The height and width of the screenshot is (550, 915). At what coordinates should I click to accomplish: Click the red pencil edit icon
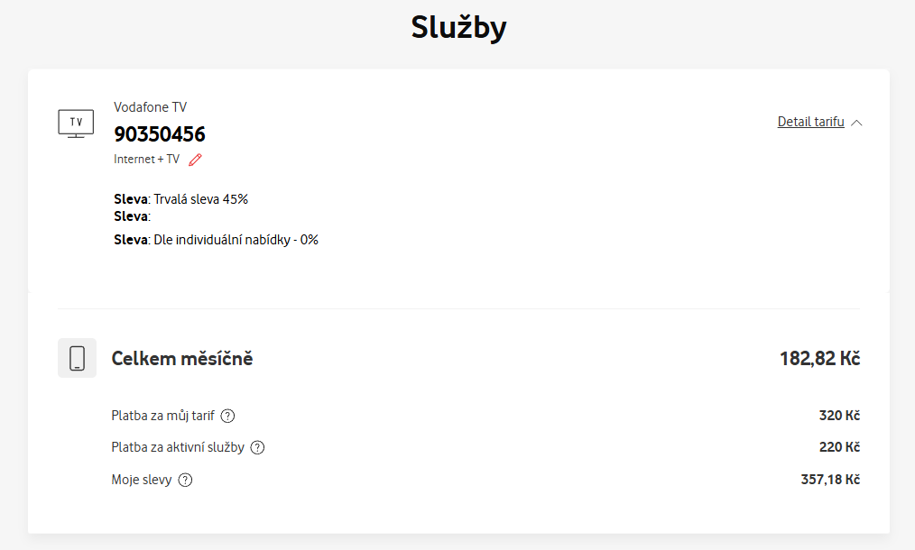[195, 160]
